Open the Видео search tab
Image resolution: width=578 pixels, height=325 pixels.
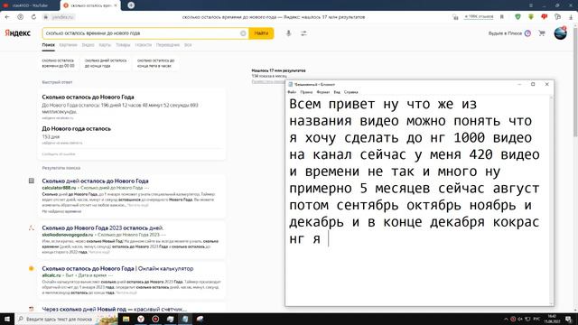(88, 45)
